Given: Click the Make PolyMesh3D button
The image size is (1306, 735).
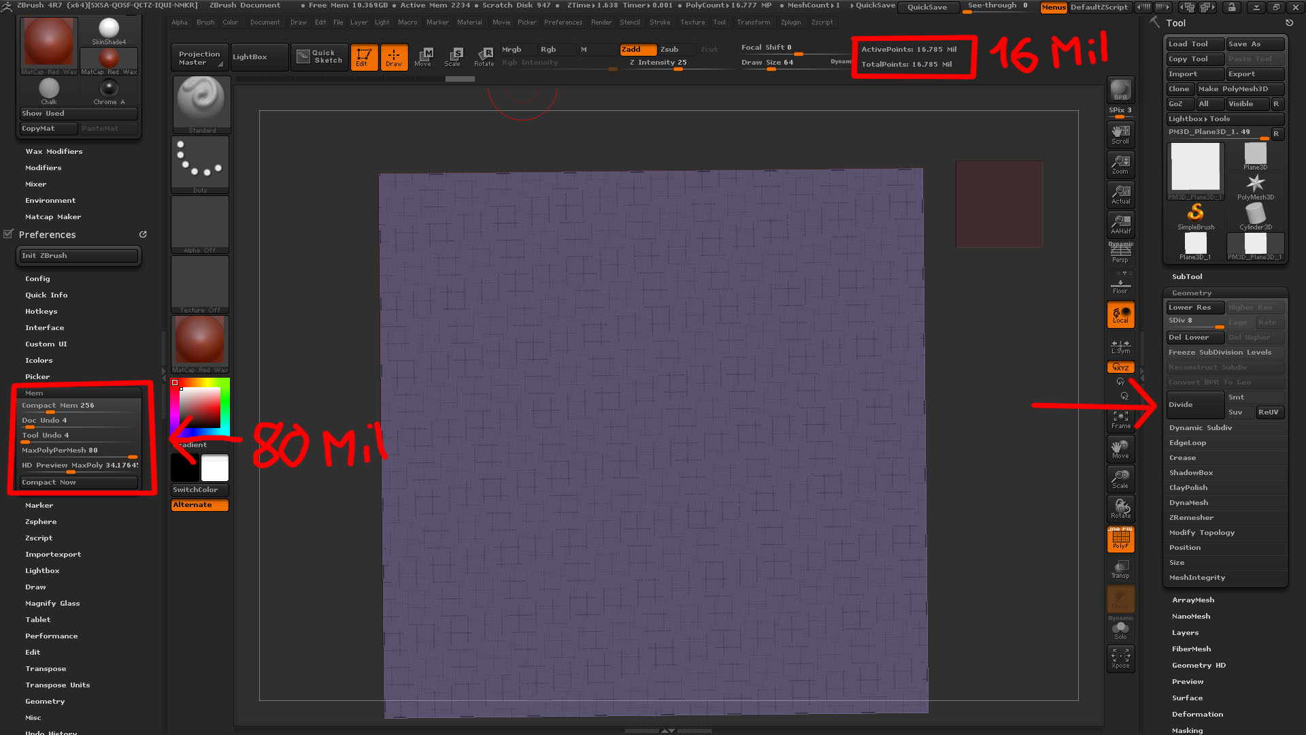Looking at the screenshot, I should pos(1240,89).
